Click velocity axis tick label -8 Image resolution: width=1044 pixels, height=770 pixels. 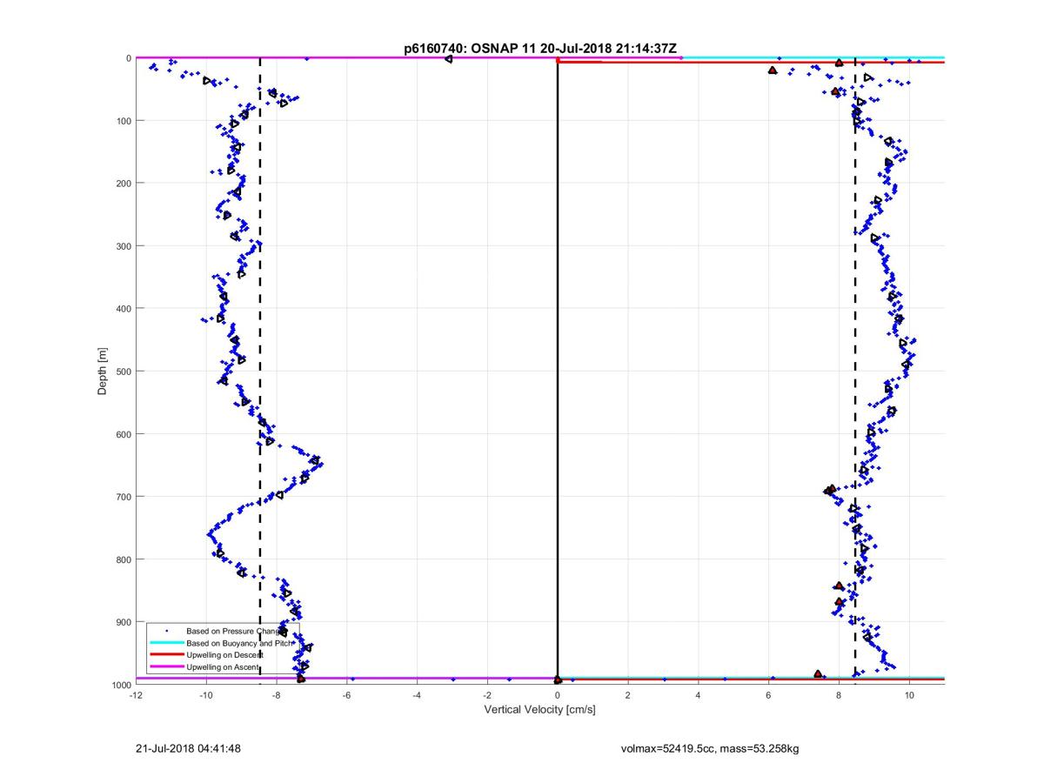[x=277, y=696]
